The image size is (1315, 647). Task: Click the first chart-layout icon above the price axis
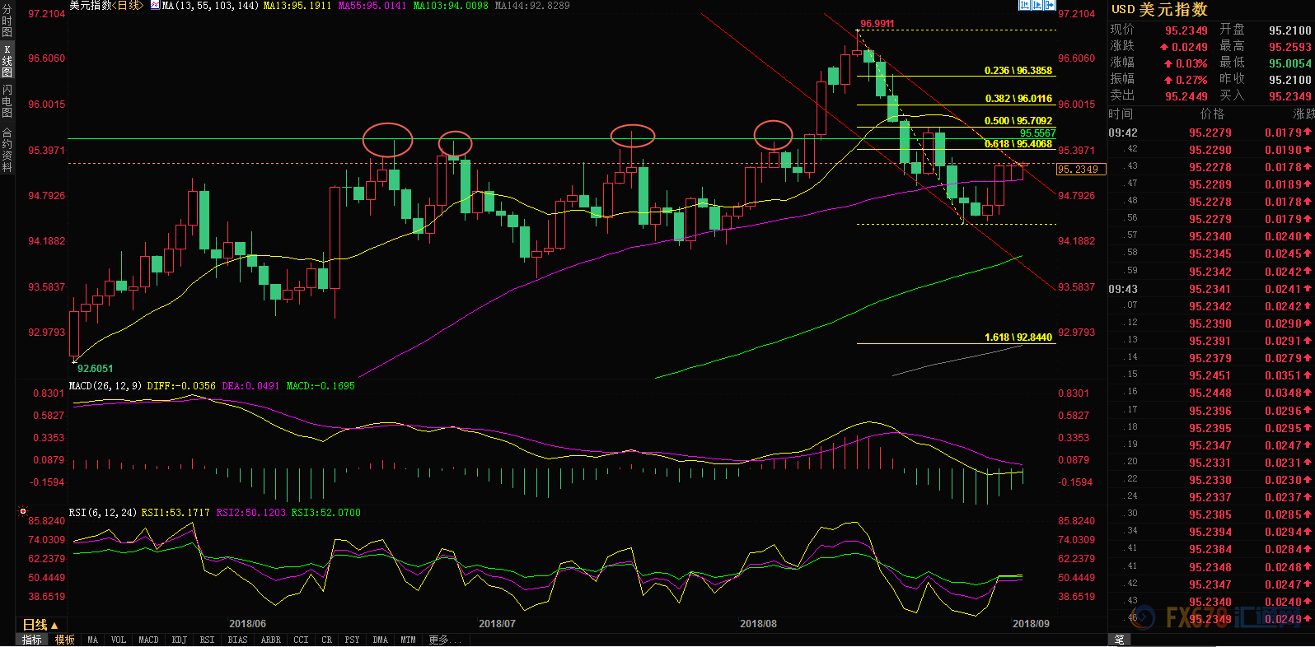coord(1025,5)
